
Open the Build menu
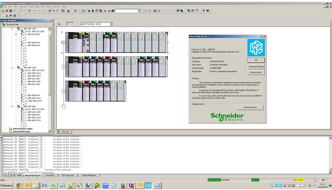pyautogui.click(x=37, y=7)
